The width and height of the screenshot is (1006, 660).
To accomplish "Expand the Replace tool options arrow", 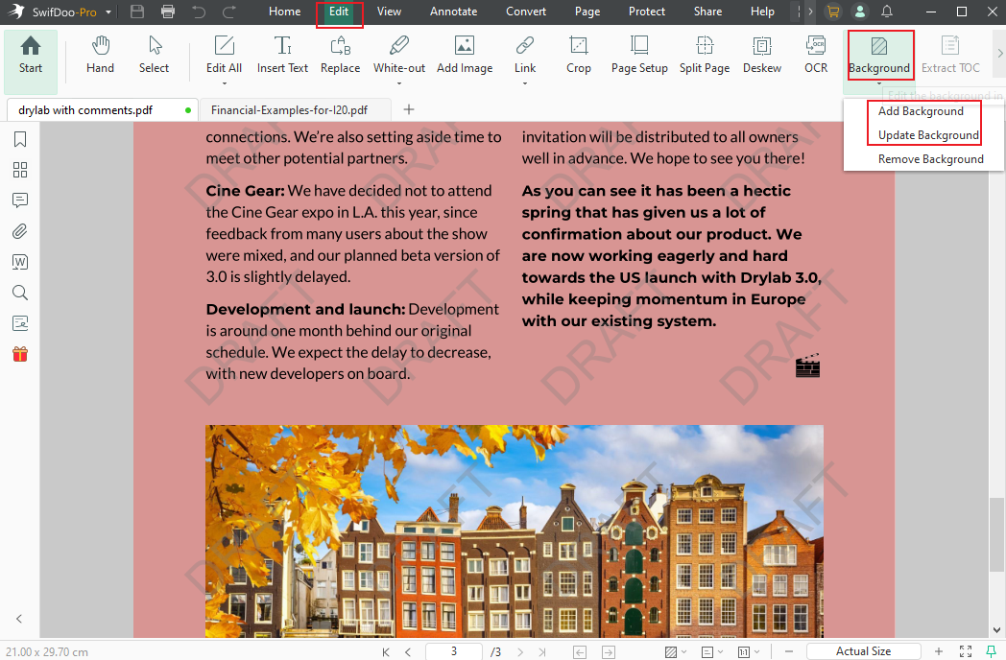I will [x=341, y=75].
